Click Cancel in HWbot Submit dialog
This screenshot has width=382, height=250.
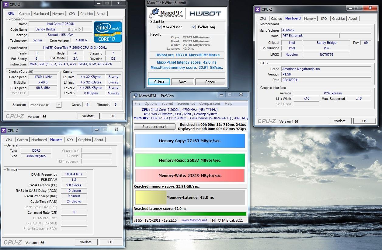pos(210,82)
